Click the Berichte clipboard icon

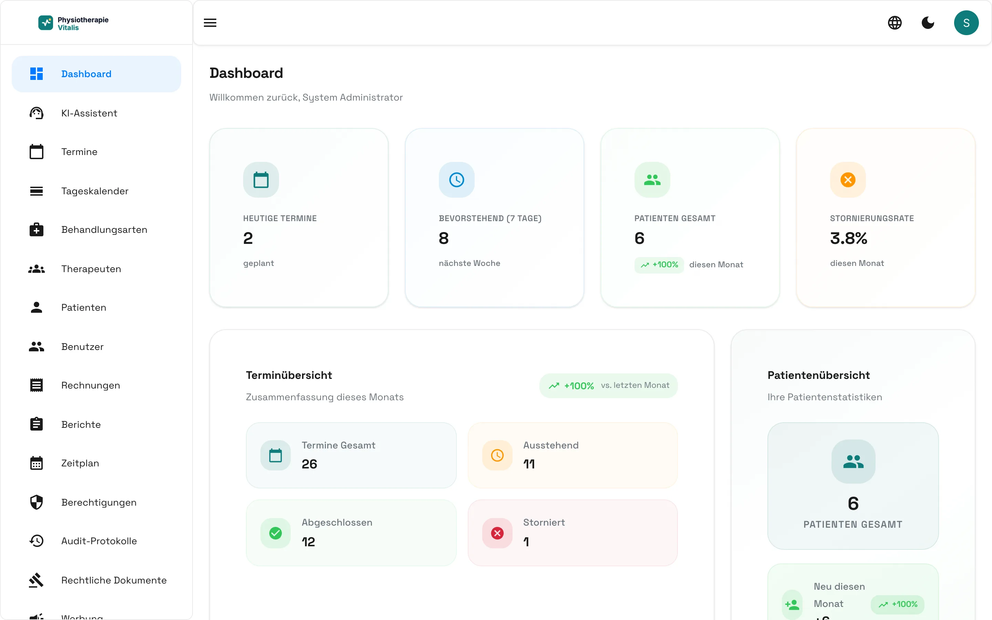point(37,424)
